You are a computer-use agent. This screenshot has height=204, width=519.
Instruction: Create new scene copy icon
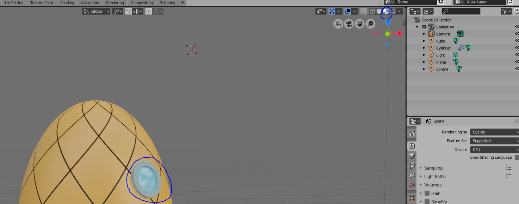click(440, 2)
